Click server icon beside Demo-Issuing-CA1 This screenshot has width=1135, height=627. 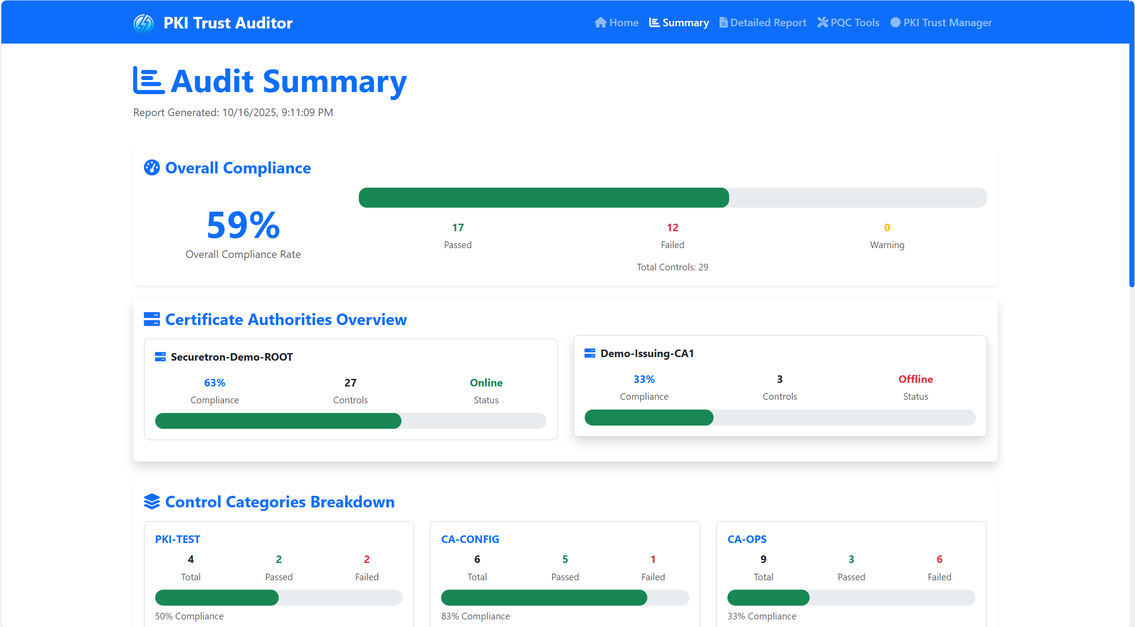590,353
